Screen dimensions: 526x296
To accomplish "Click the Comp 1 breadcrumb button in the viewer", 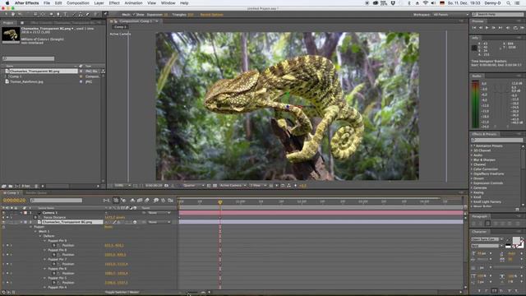I will tap(120, 27).
